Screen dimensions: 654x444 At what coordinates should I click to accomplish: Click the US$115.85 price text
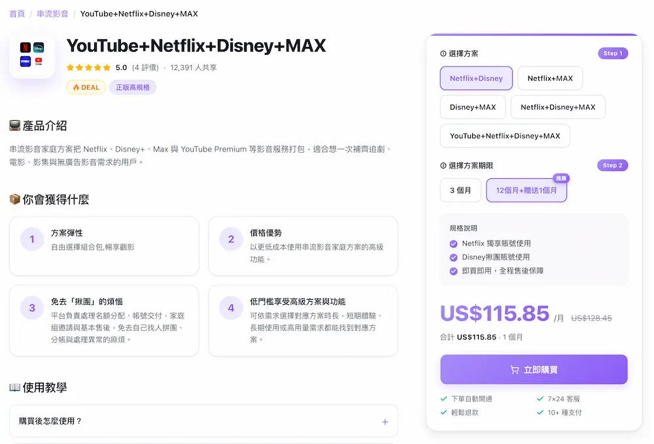coord(494,313)
